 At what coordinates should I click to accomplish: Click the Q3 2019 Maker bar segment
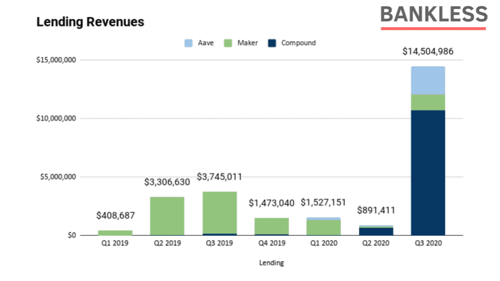coord(220,212)
